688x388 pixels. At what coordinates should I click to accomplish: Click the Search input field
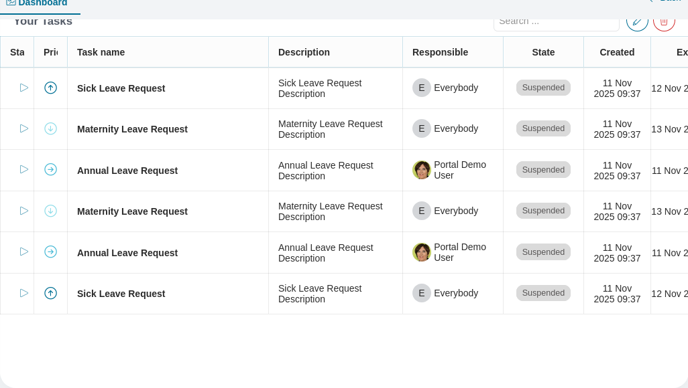tap(557, 21)
